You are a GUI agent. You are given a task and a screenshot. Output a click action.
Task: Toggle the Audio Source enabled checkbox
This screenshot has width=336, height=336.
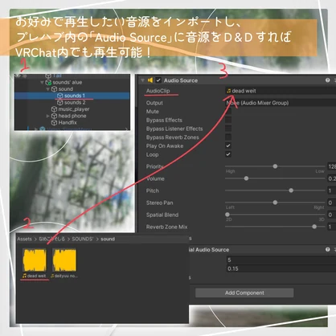(158, 80)
